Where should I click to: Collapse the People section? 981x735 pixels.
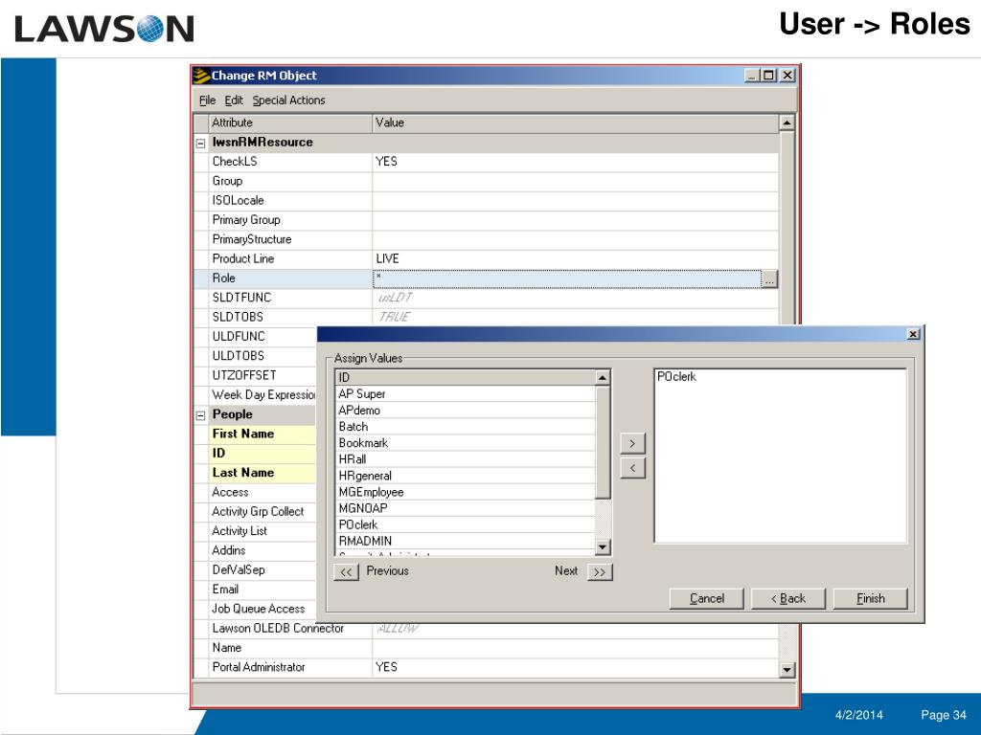coord(201,415)
